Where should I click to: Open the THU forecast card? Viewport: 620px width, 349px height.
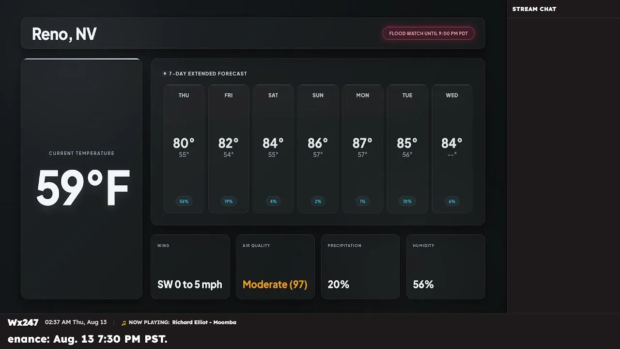click(x=184, y=149)
